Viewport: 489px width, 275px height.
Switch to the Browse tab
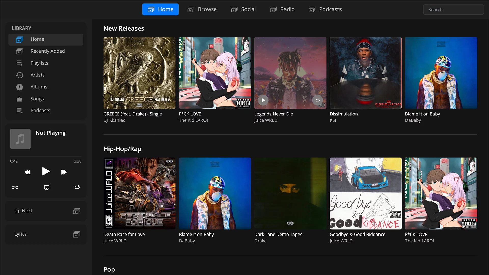(x=202, y=9)
